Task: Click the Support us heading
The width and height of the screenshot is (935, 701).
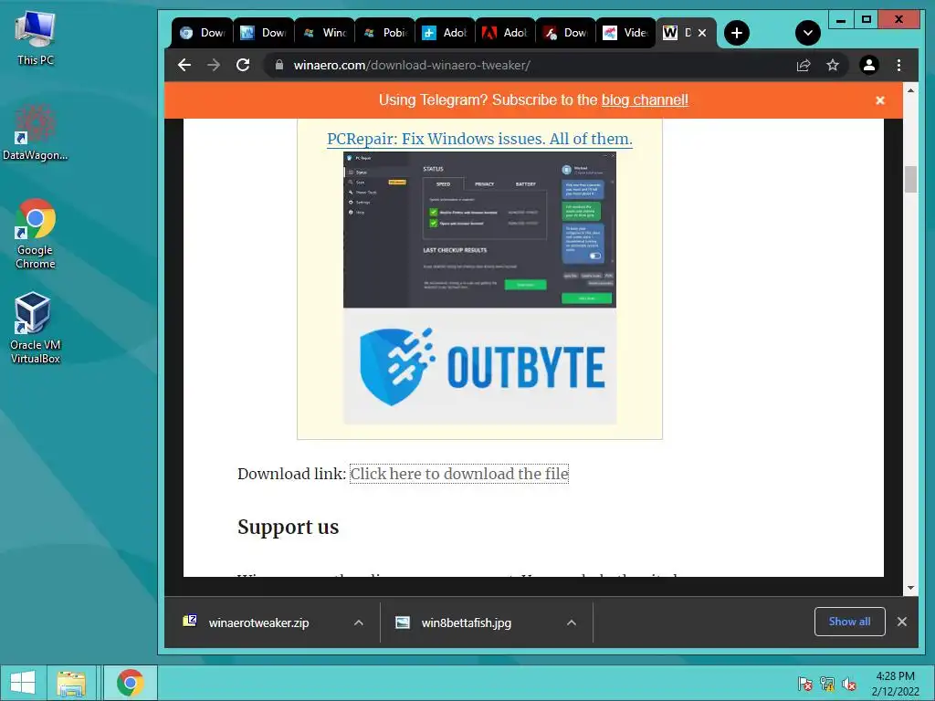Action: 288,527
